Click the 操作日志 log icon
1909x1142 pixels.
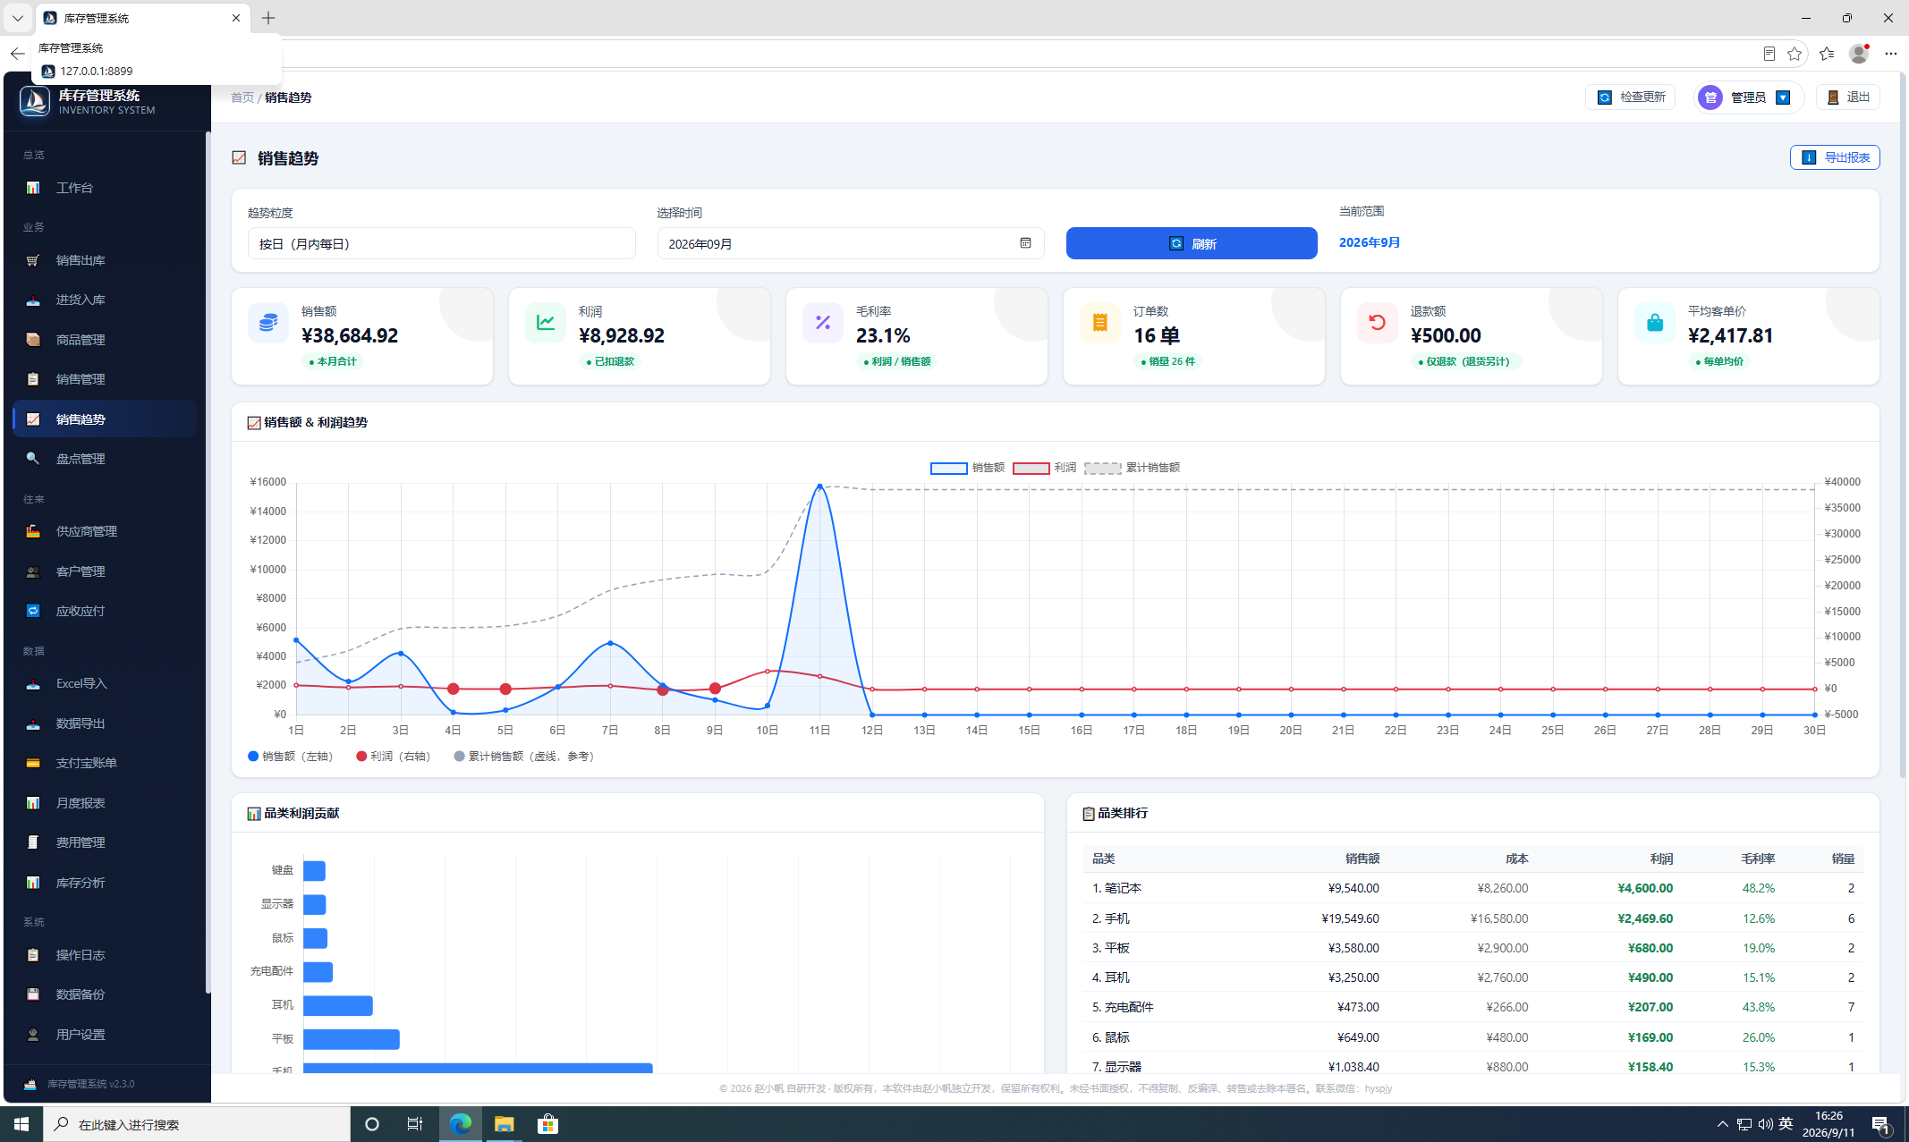coord(33,955)
